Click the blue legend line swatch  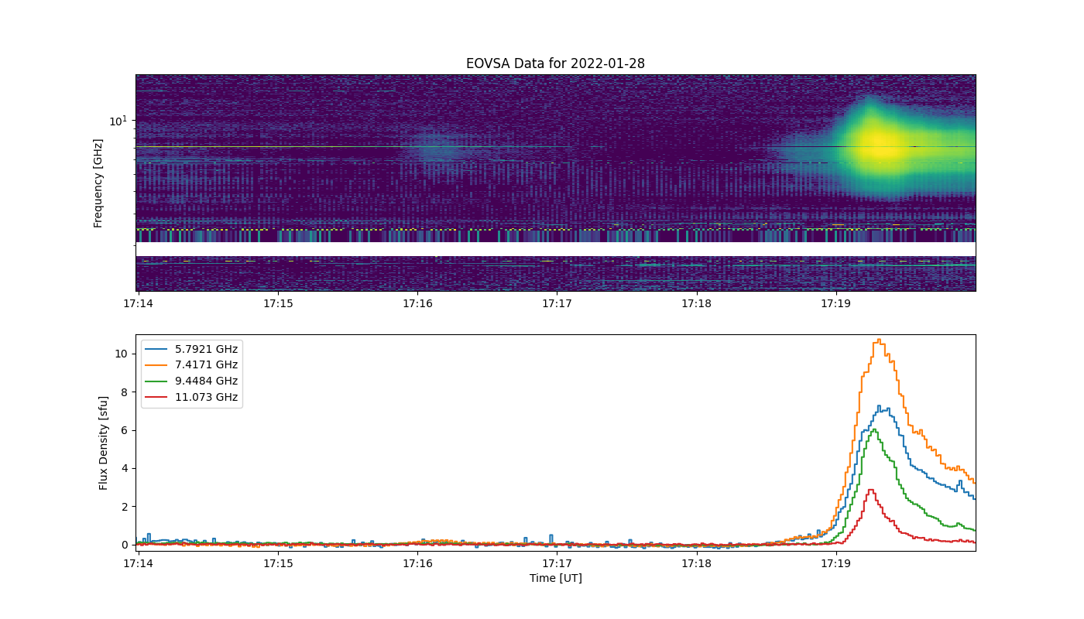click(156, 349)
